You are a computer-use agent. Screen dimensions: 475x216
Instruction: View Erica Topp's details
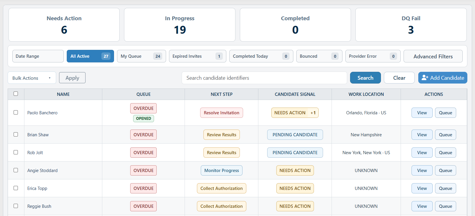[x=422, y=188]
